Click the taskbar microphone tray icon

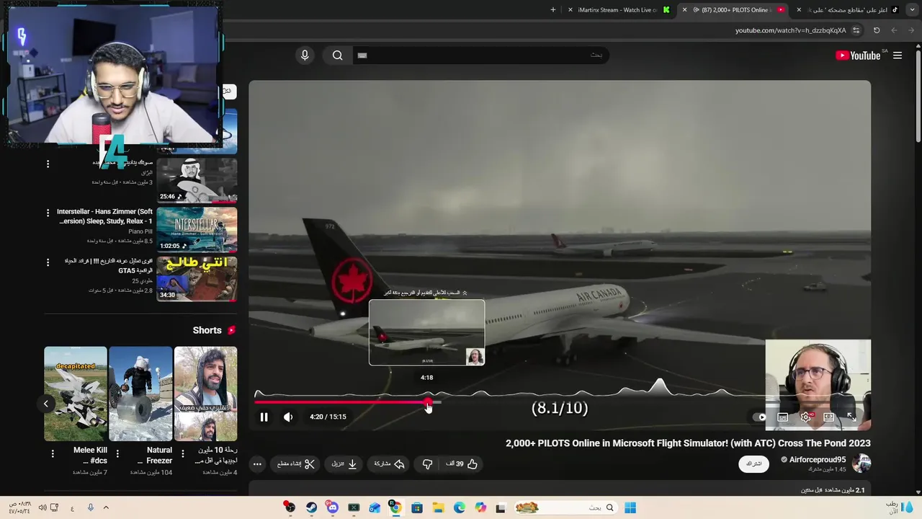click(x=90, y=507)
